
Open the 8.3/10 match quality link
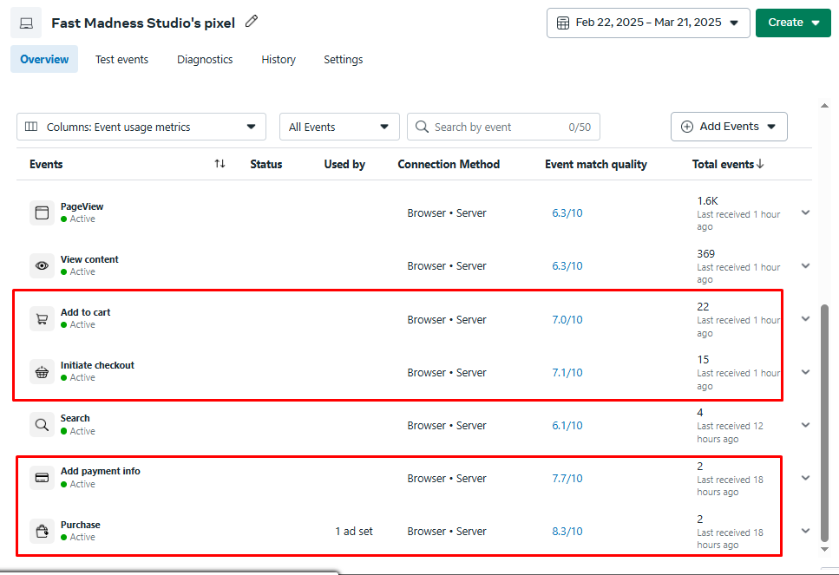coord(567,532)
